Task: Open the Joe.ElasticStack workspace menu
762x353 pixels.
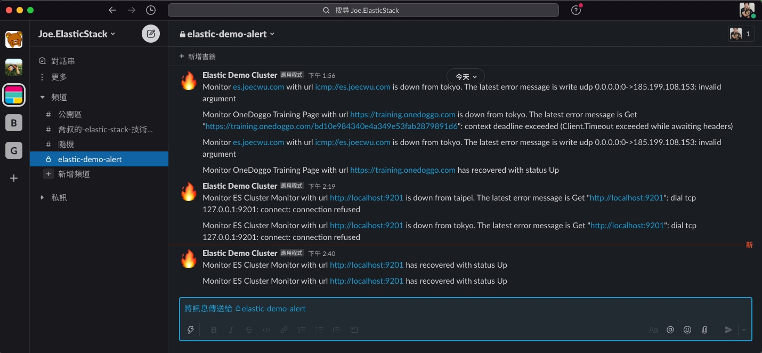Action: click(77, 34)
